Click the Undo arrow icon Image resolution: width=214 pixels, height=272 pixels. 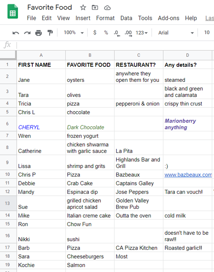tap(16, 33)
